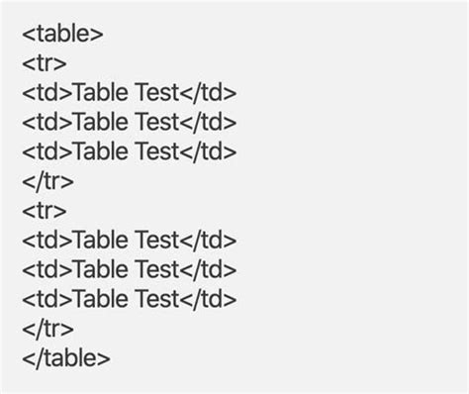Screen dimensions: 469x394
Task: Select the first Table Test cell line
Action: click(130, 93)
